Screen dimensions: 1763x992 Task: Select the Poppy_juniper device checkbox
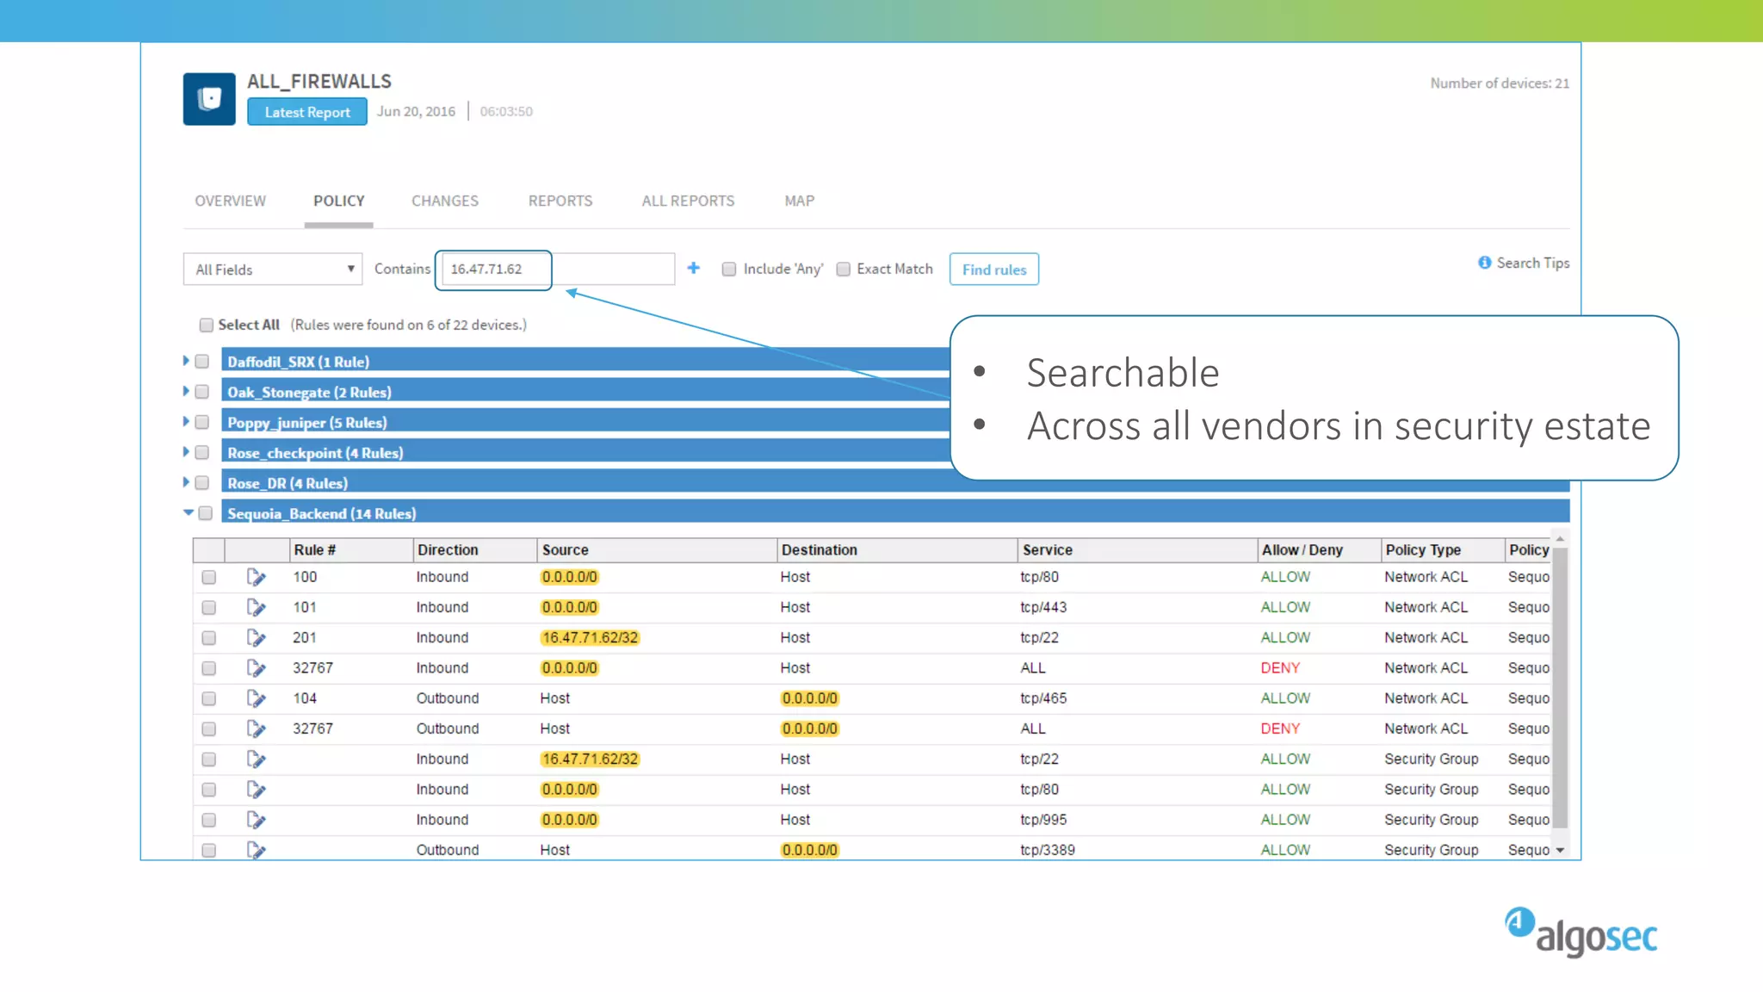(202, 422)
